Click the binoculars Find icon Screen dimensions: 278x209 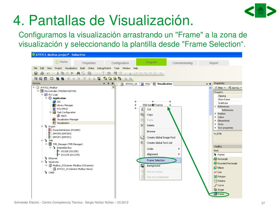pyautogui.click(x=78, y=73)
